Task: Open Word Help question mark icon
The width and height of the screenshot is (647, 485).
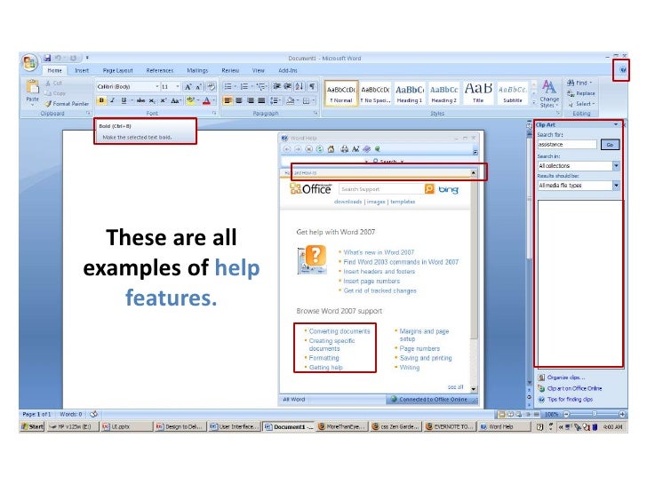Action: point(623,70)
